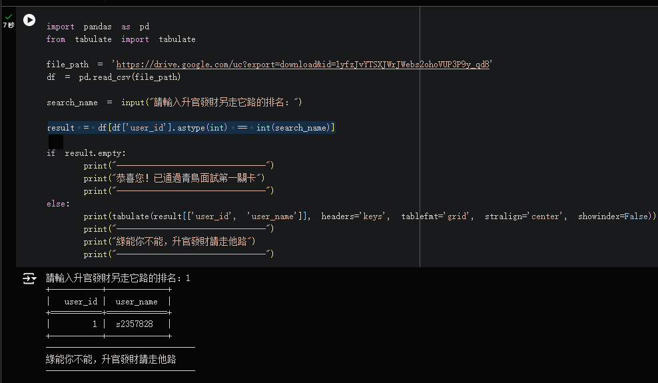The image size is (658, 383).
Task: Click the output options icon beside results
Action: coord(29,278)
